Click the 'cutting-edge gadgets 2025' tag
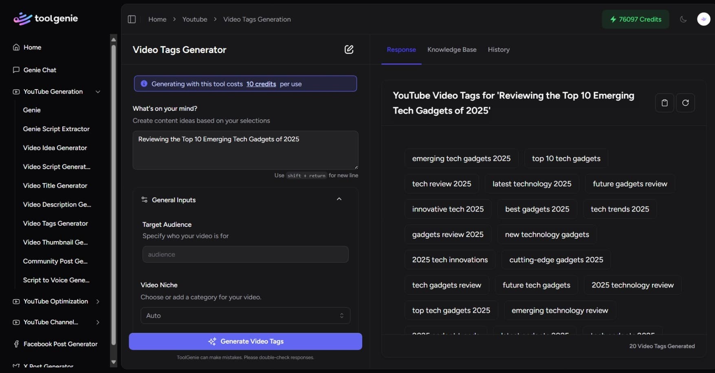The image size is (715, 373). (x=556, y=260)
